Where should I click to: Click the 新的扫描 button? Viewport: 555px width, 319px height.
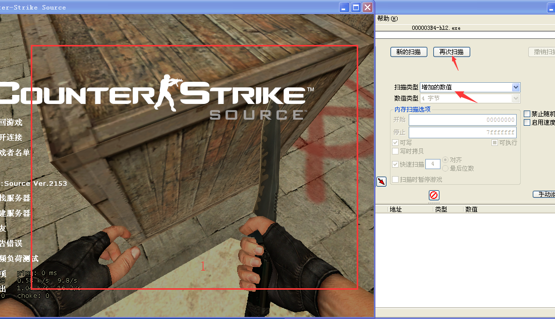pyautogui.click(x=408, y=51)
